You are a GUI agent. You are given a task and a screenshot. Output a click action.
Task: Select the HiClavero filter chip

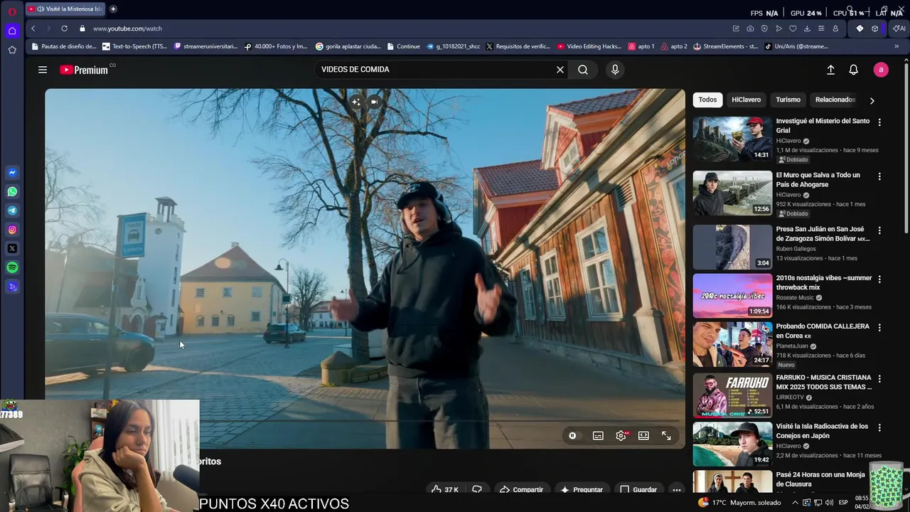tap(746, 100)
